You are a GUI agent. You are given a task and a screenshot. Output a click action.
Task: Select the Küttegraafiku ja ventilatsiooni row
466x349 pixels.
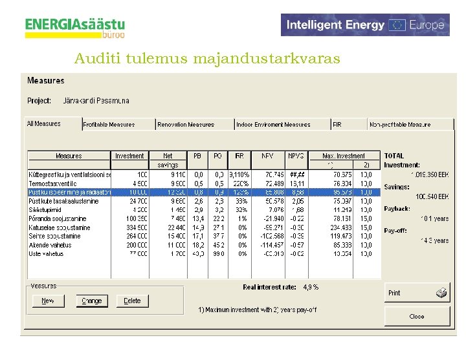[204, 174]
